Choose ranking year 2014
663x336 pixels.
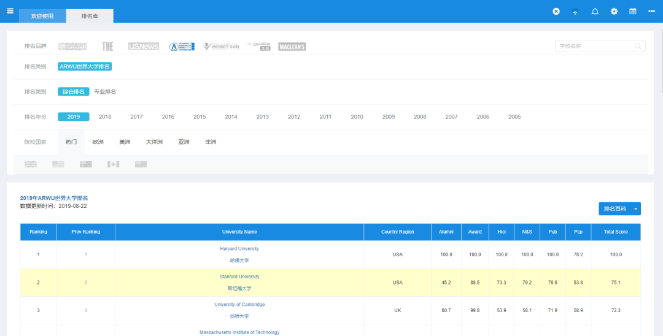click(x=231, y=117)
